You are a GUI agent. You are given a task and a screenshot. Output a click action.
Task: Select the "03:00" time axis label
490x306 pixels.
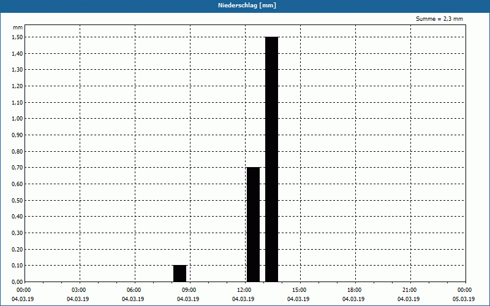click(x=80, y=290)
